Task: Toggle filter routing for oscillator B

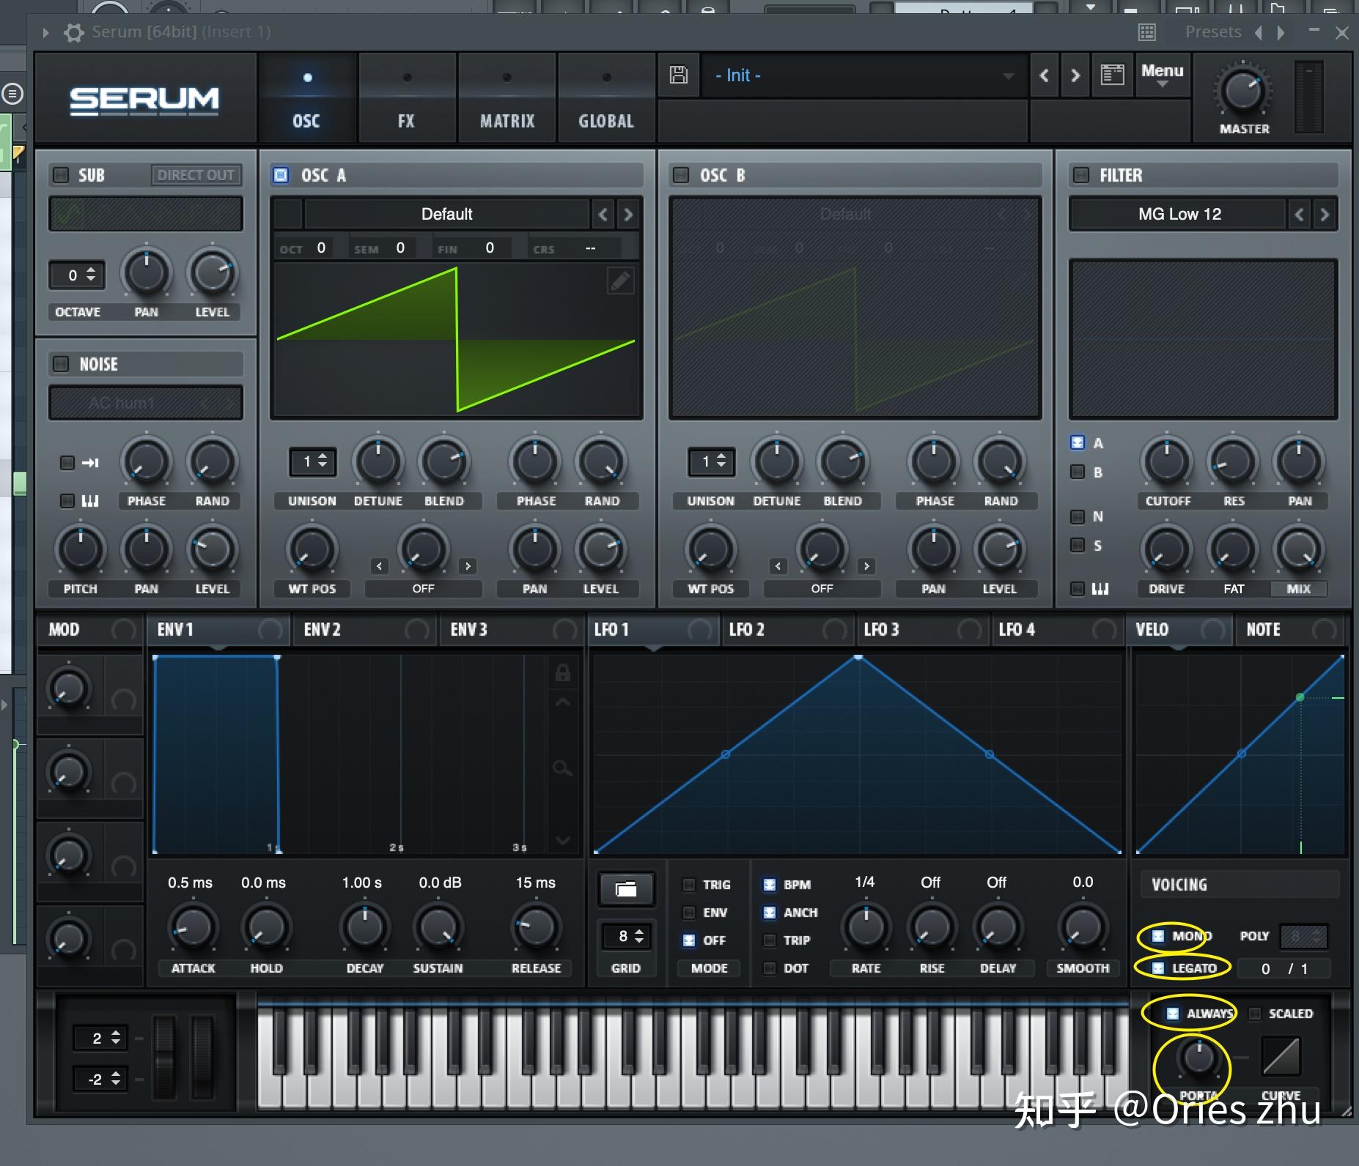Action: point(1078,472)
